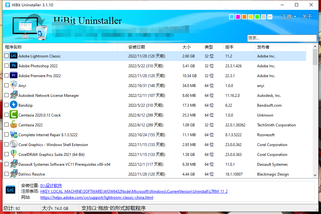Sort by 安装日期 column header
Viewport: 321px width, 214px height.
(153, 47)
